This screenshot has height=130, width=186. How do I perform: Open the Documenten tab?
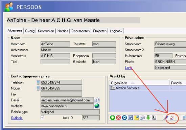pyautogui.click(x=80, y=31)
